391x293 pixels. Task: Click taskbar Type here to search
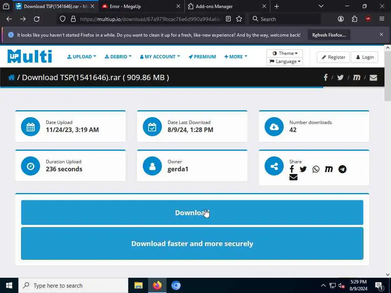pos(73,285)
